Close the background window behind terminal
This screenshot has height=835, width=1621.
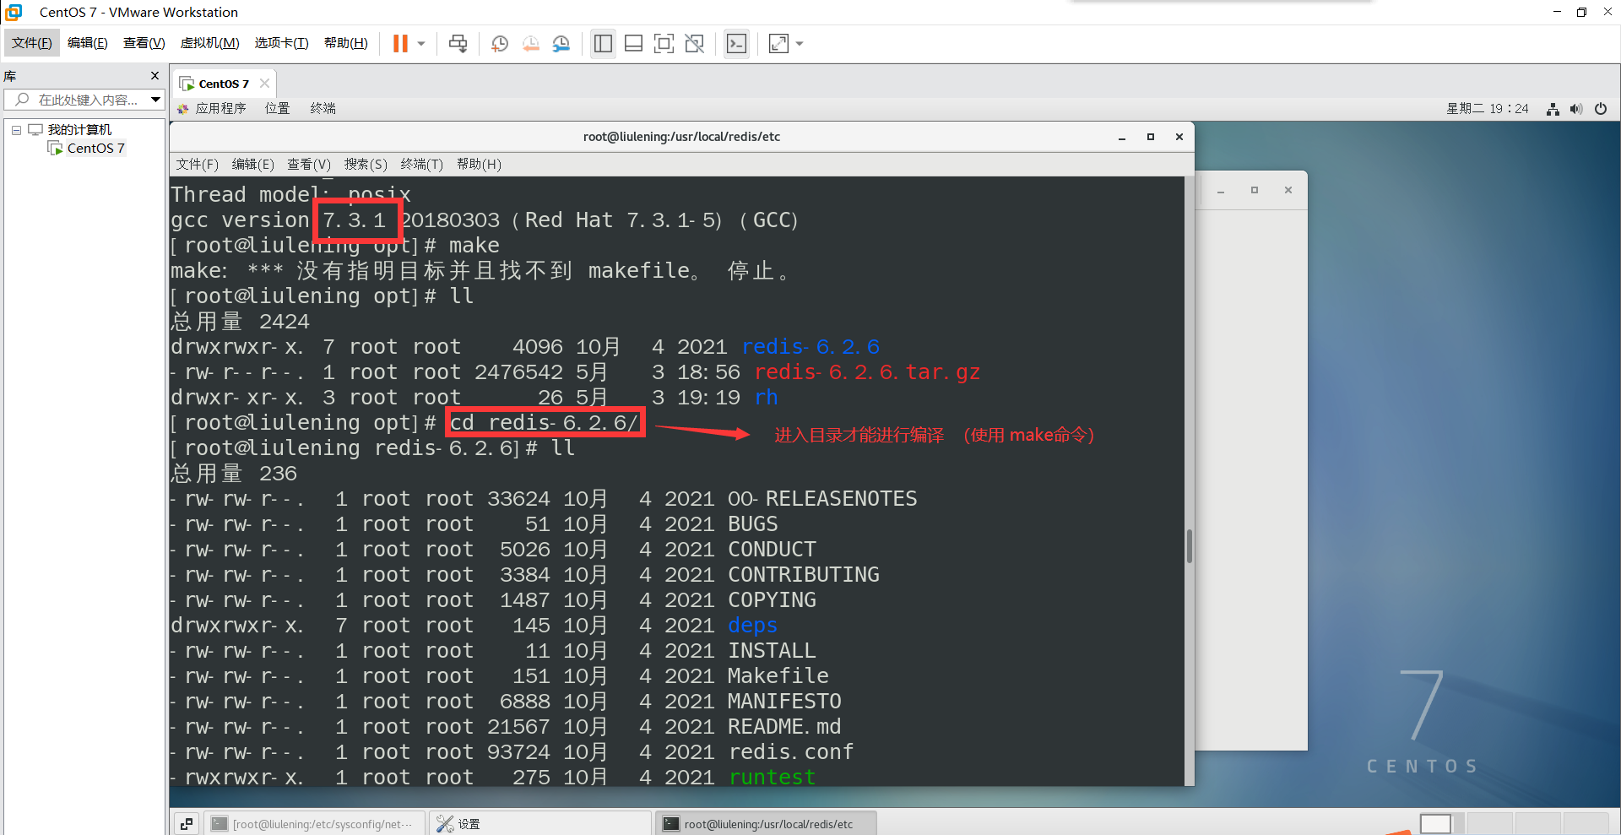1288,191
